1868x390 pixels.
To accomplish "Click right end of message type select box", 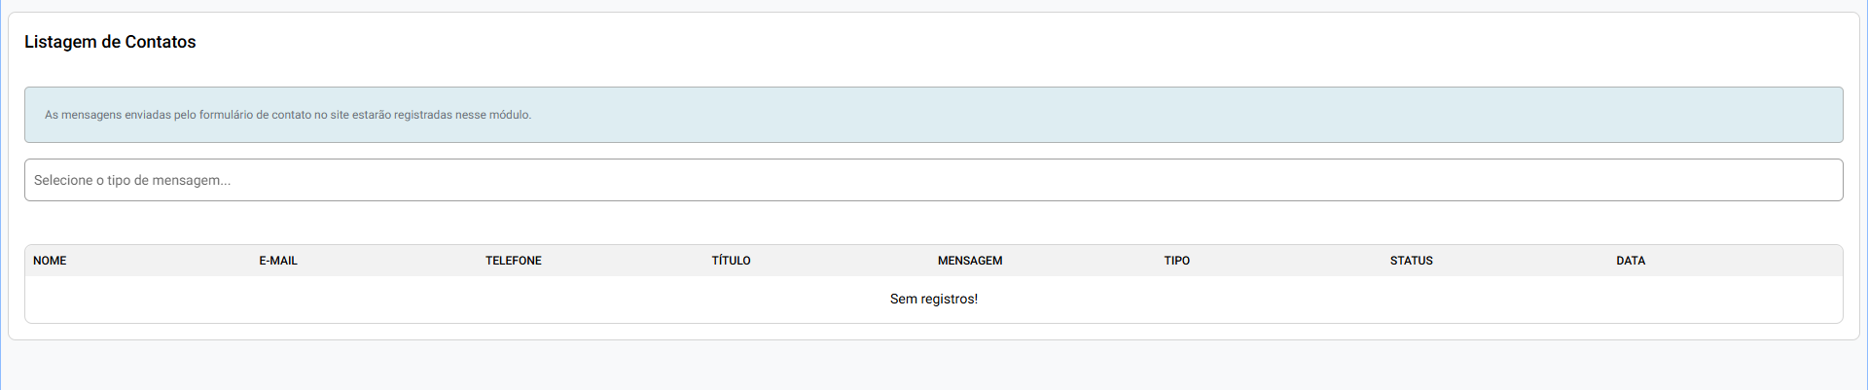I will point(1819,180).
